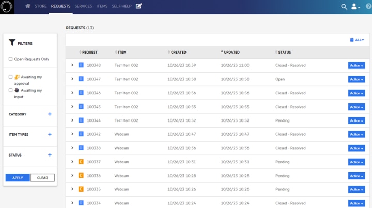
Task: Click the Open status for 100347
Action: click(280, 79)
